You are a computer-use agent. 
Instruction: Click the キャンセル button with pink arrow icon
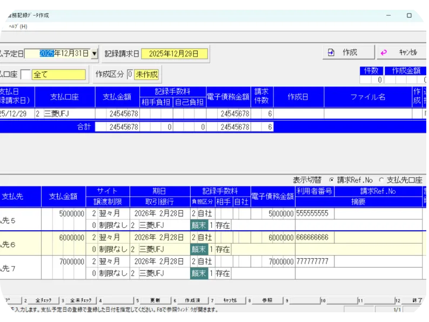pyautogui.click(x=400, y=52)
